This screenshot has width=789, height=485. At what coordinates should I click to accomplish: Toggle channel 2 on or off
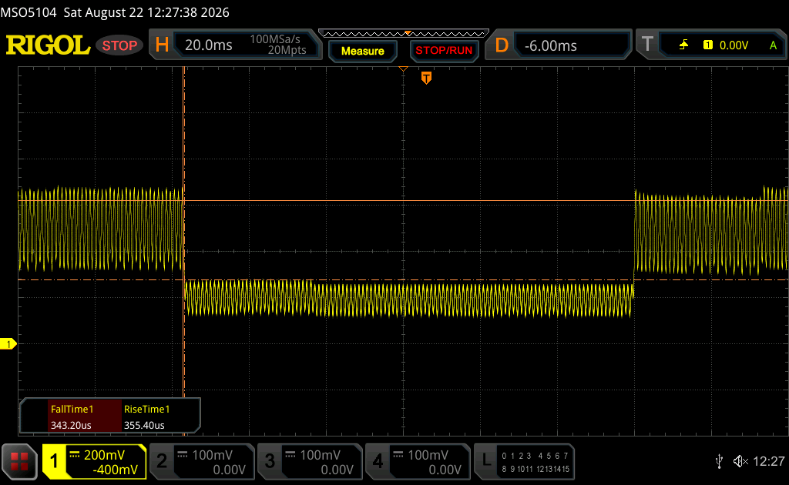point(162,461)
